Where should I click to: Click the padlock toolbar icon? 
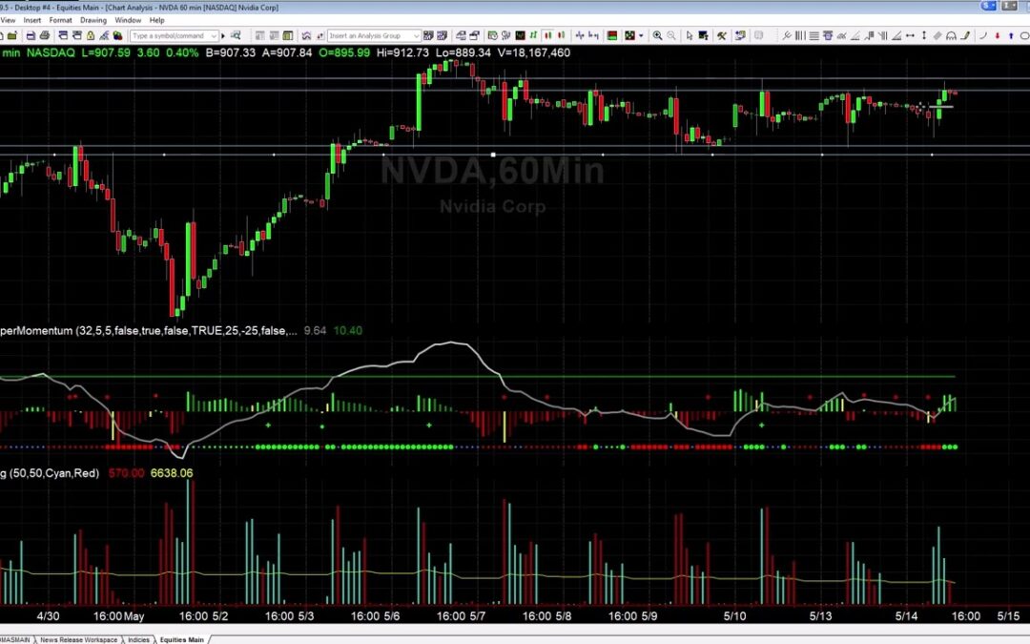(91, 36)
